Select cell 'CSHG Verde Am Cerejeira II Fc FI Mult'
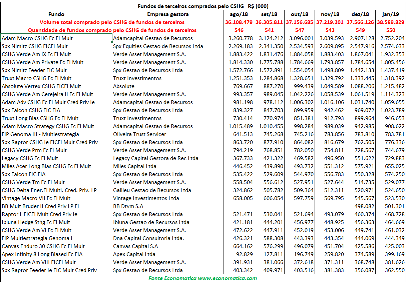This screenshot has width=407, height=283. coord(56,94)
